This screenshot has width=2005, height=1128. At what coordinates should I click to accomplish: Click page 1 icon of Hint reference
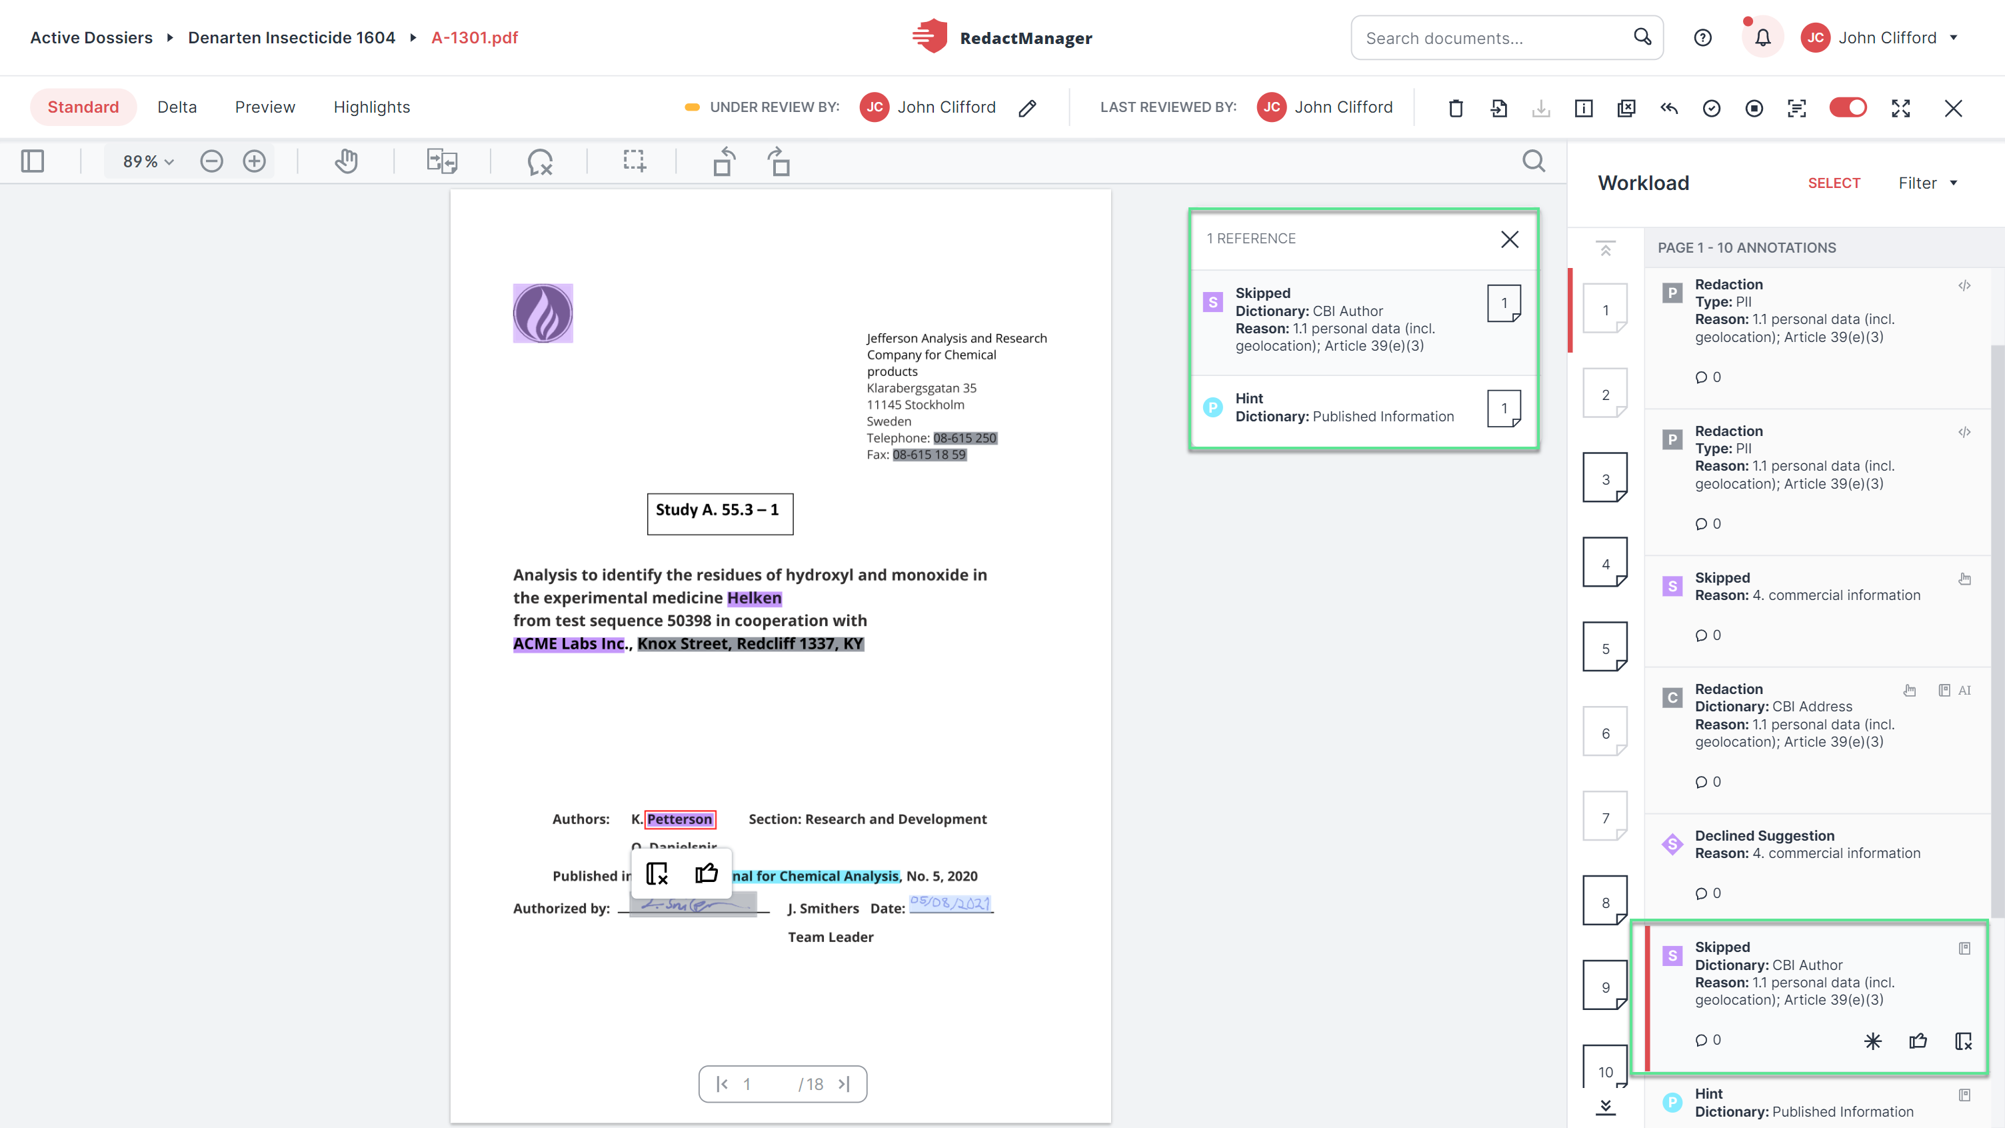(1504, 408)
